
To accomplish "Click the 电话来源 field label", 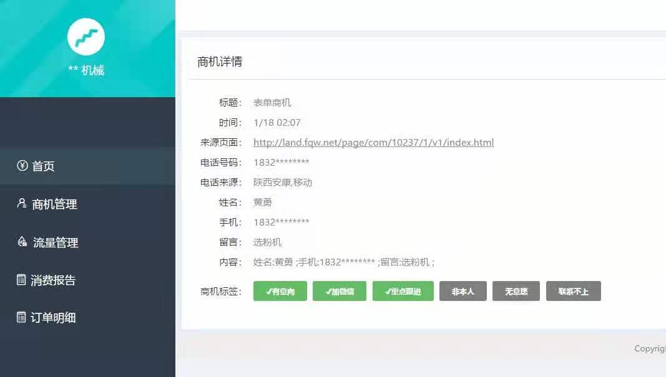I will click(221, 183).
